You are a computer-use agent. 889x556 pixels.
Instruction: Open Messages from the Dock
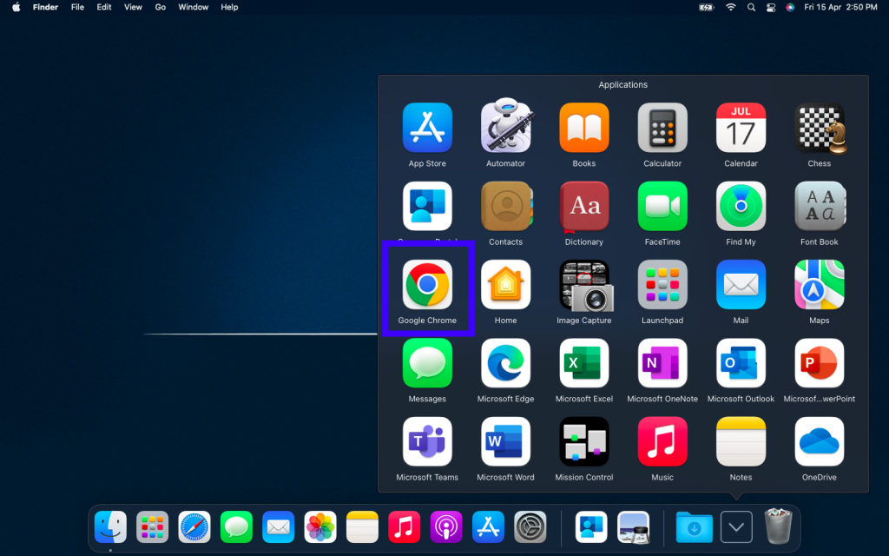[x=236, y=526]
